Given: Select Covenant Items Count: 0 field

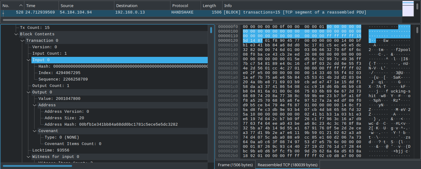Looking at the screenshot, I should (x=73, y=144).
